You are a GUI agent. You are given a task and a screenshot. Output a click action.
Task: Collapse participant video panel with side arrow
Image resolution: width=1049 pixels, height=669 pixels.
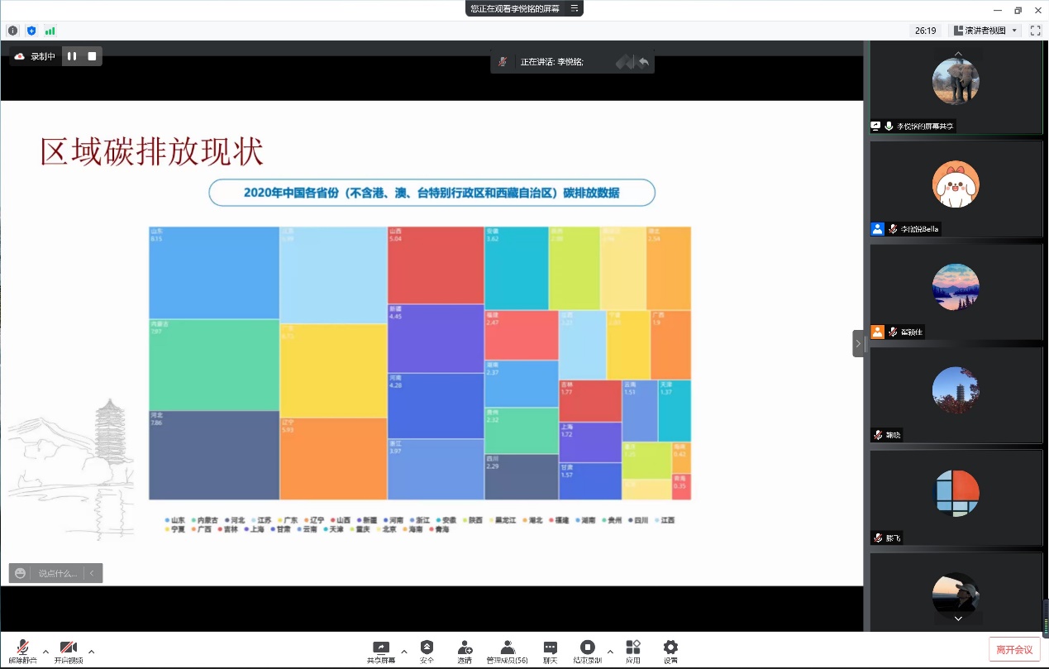pyautogui.click(x=858, y=343)
